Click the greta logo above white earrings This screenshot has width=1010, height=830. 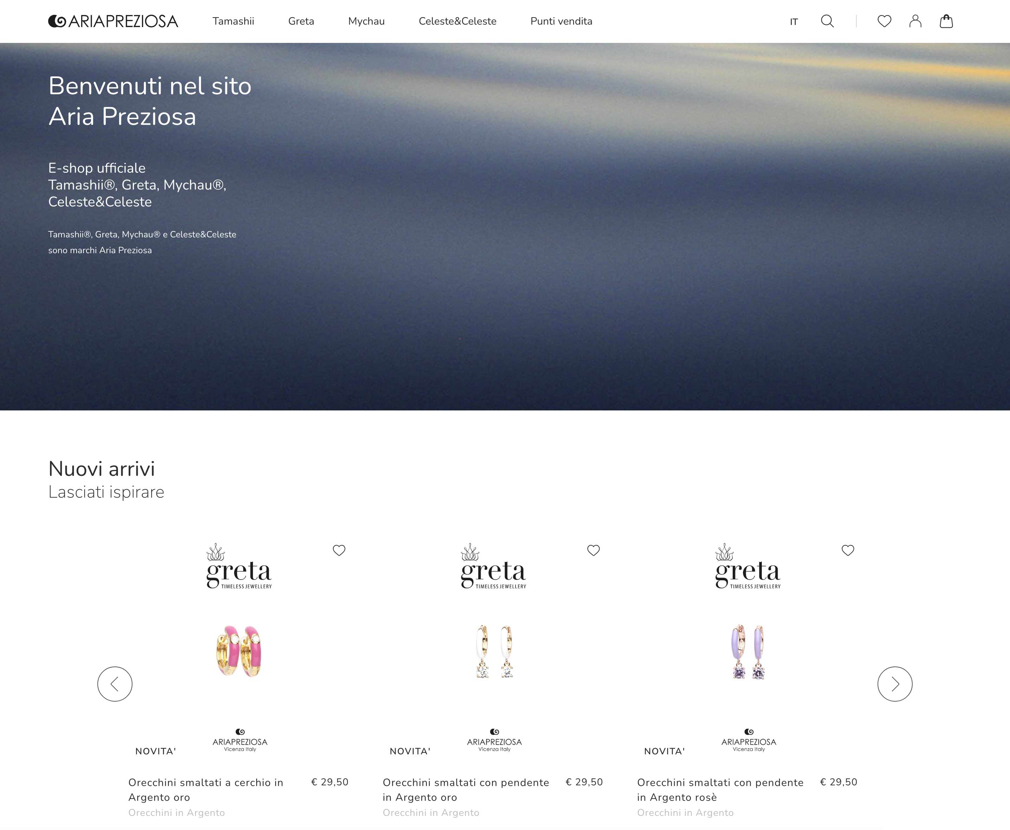493,566
